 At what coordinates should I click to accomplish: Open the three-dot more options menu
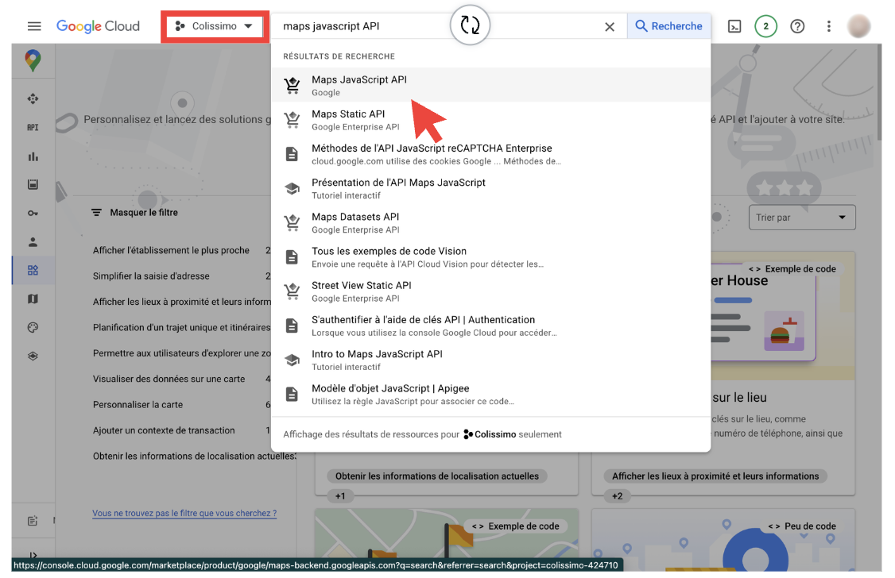(829, 26)
